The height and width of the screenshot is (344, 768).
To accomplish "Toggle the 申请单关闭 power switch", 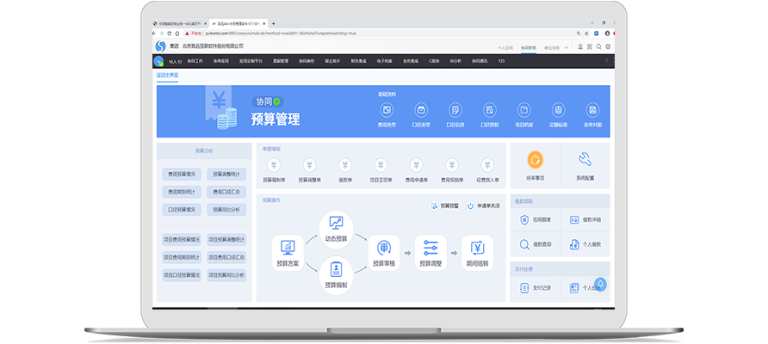I will point(471,206).
